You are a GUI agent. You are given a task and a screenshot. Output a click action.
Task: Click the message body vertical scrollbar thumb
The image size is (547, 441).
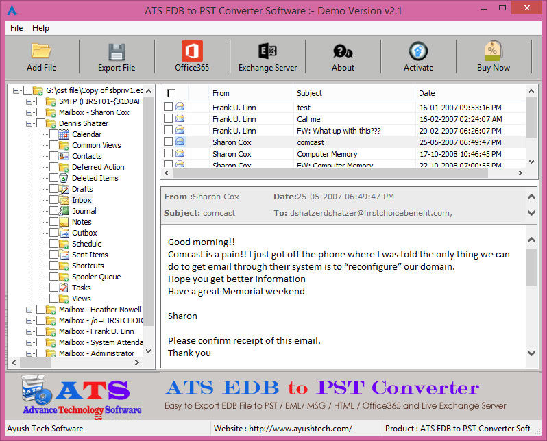click(x=531, y=267)
